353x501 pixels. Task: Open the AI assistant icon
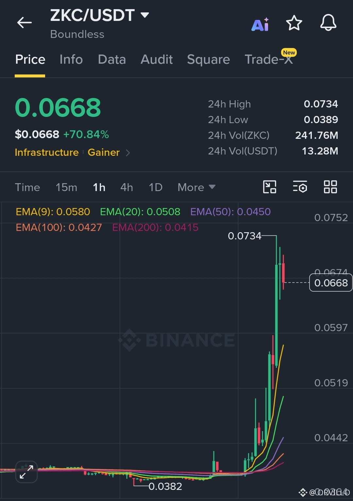[260, 24]
